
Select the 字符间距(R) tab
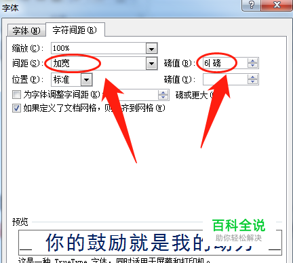(75, 30)
